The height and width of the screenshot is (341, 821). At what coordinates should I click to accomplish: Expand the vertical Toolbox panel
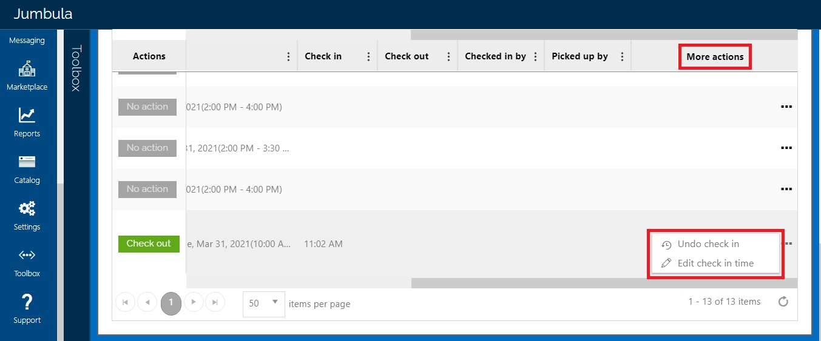pos(76,68)
